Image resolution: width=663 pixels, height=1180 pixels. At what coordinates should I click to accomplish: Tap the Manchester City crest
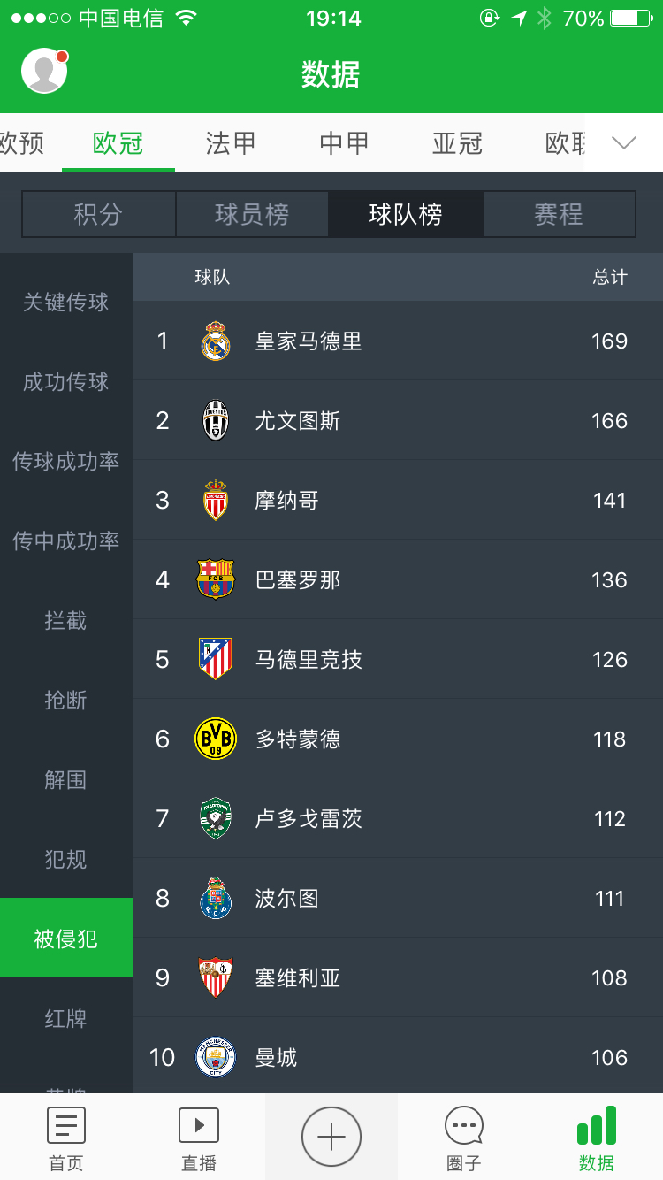(216, 1058)
